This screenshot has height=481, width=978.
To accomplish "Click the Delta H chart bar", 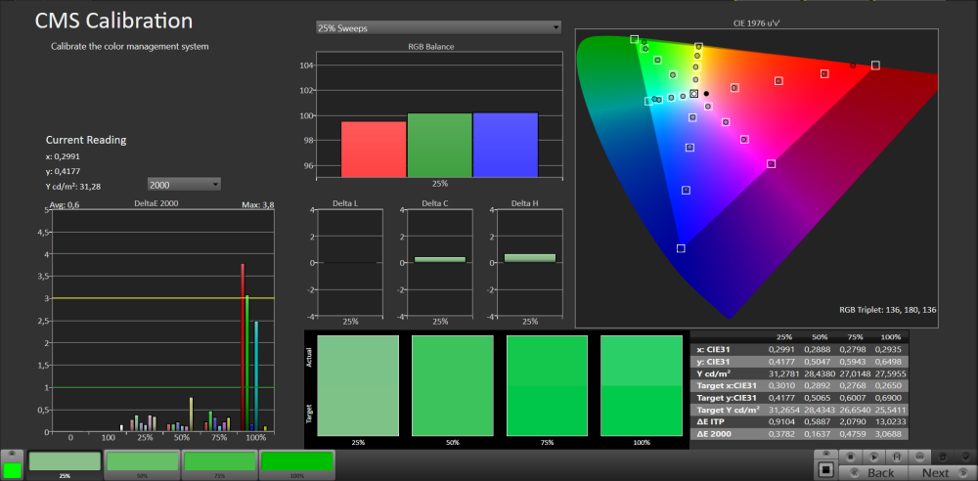I will pyautogui.click(x=530, y=258).
